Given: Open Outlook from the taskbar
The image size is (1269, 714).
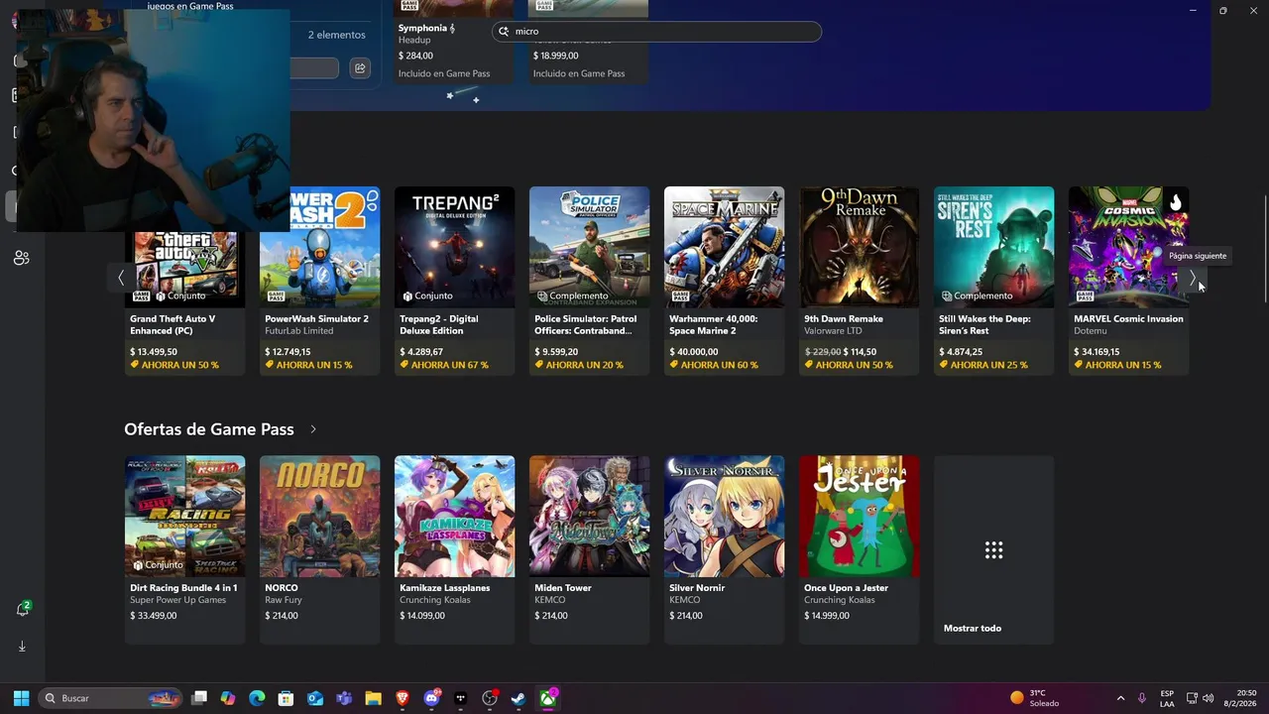Looking at the screenshot, I should click(315, 698).
